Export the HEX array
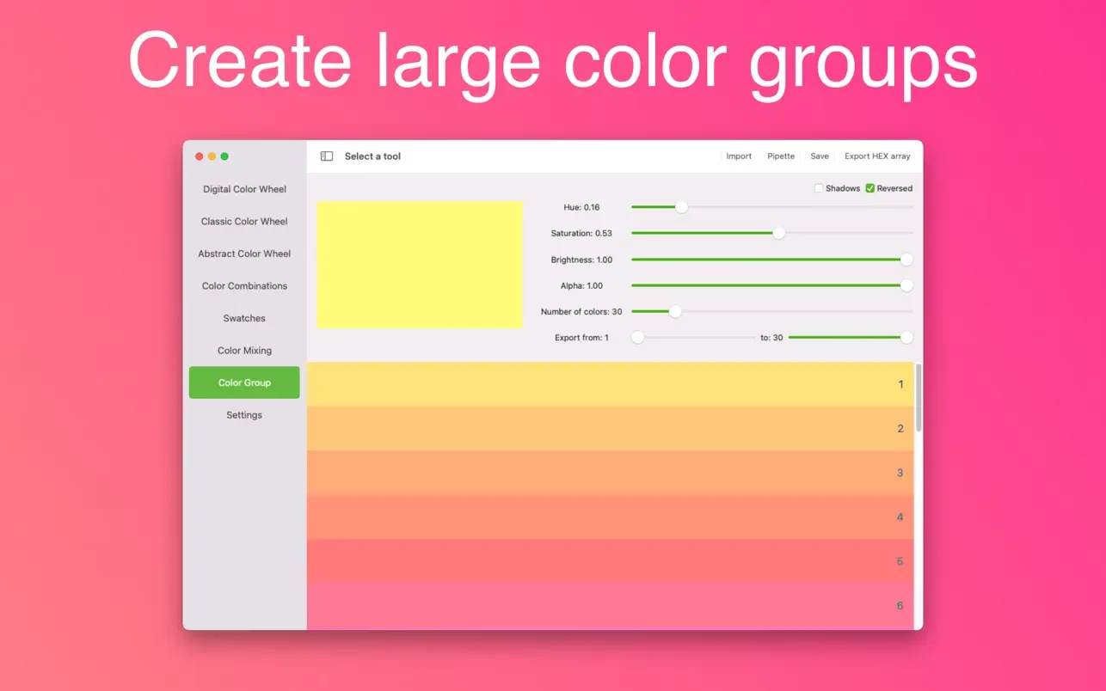The width and height of the screenshot is (1106, 691). coord(876,156)
